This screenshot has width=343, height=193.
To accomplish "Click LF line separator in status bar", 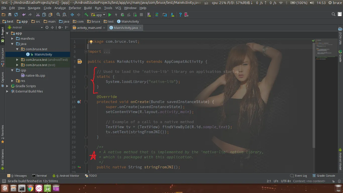I will coord(276,181).
